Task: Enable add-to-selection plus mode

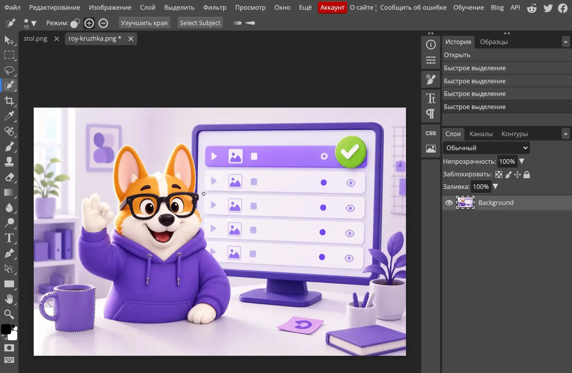Action: pyautogui.click(x=89, y=23)
